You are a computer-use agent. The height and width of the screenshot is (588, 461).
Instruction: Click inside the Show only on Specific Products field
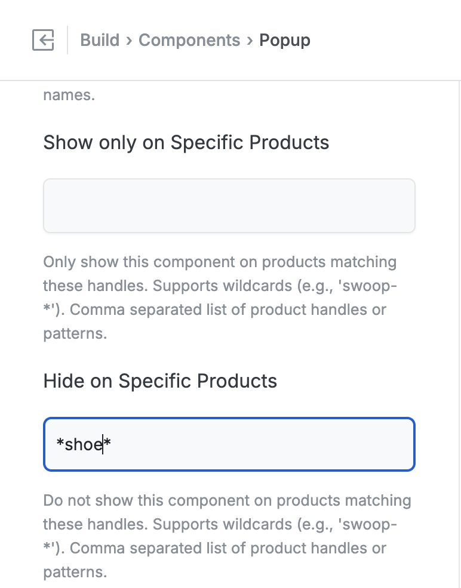pos(229,205)
